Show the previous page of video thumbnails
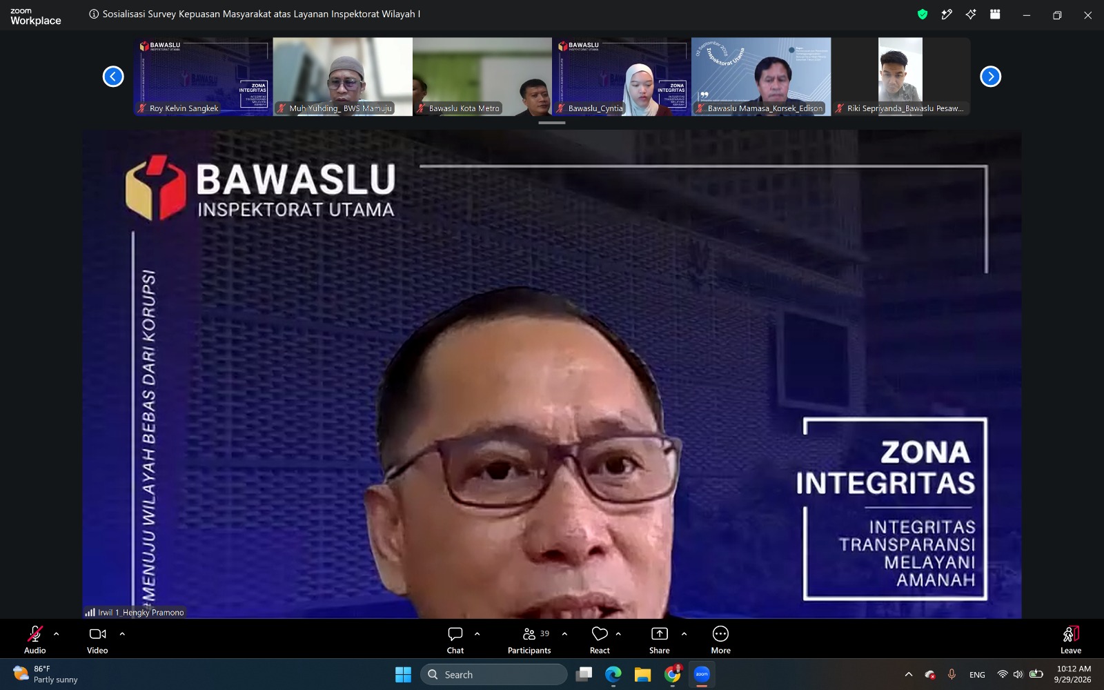This screenshot has width=1104, height=690. click(113, 77)
